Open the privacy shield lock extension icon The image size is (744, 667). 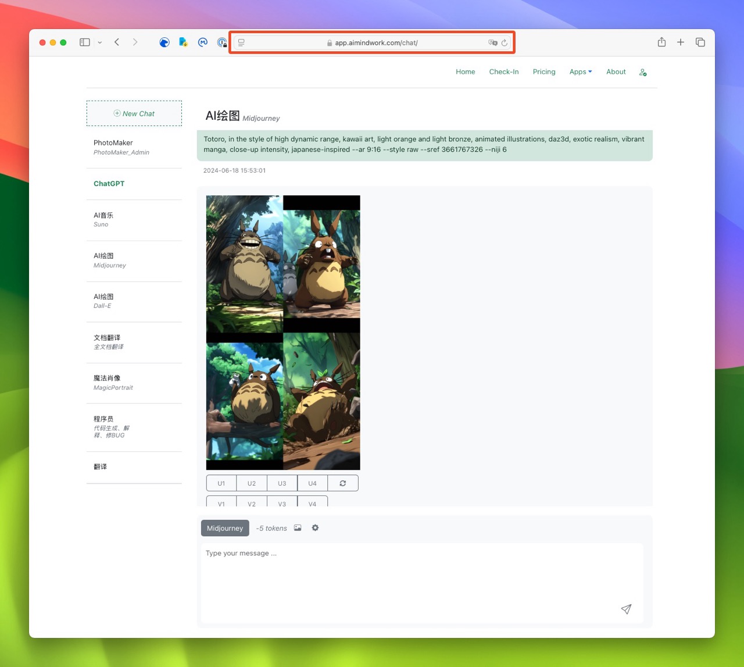[221, 42]
